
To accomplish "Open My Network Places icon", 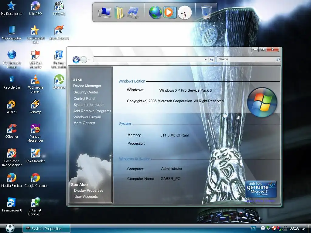I will point(12,59).
